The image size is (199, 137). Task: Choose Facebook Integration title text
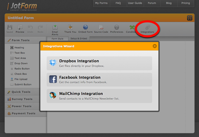pos(80,77)
